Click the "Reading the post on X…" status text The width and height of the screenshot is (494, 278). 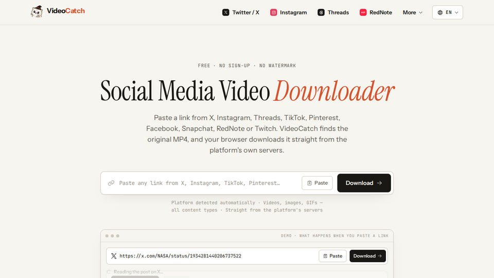(x=138, y=272)
